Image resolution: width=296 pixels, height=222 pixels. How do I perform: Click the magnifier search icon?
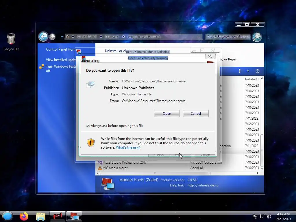coord(257,37)
